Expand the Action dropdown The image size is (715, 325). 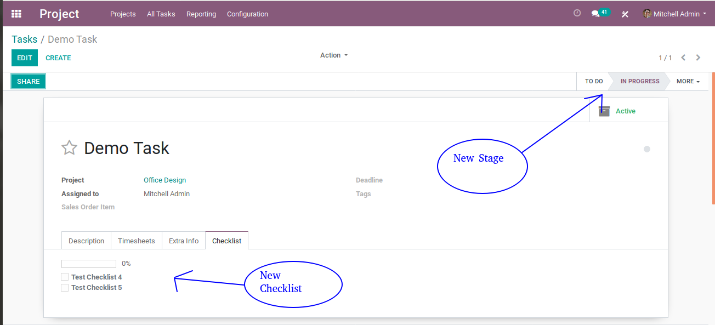click(x=334, y=55)
